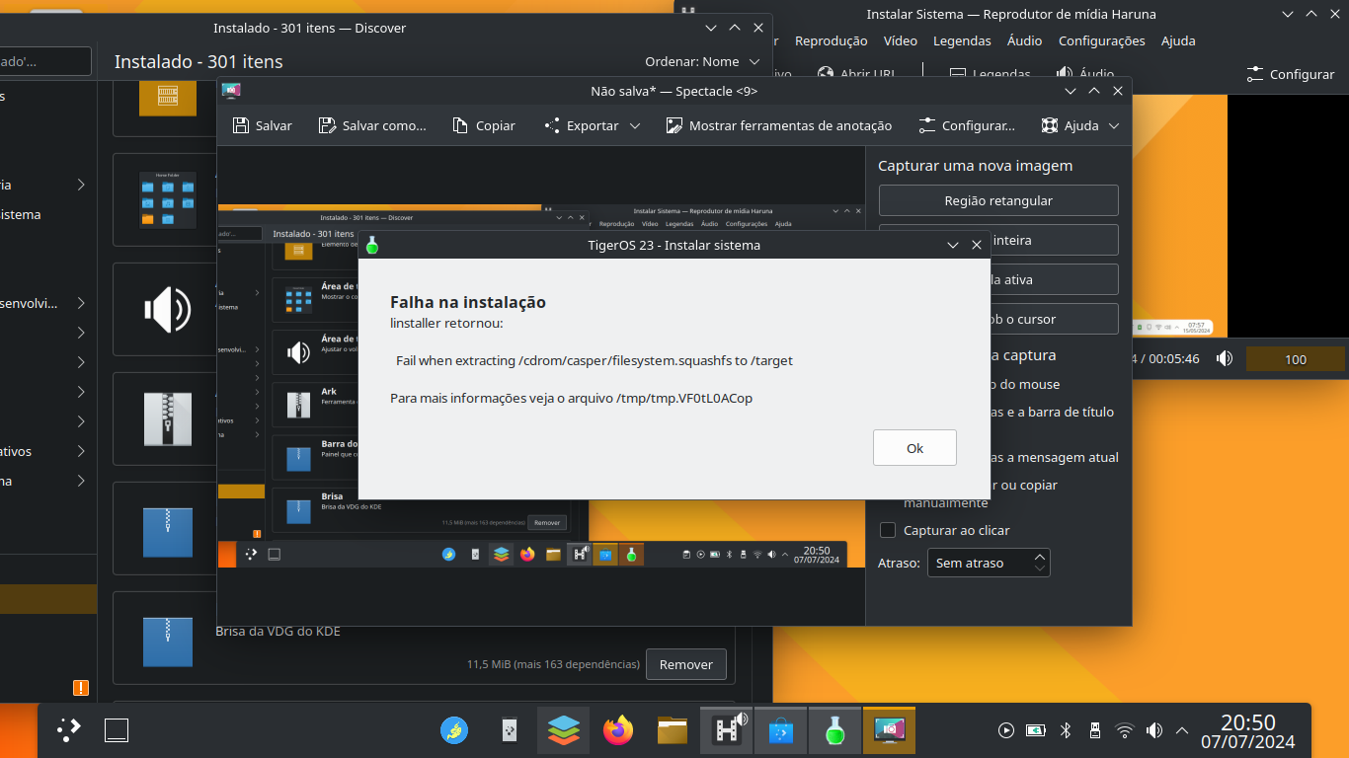1349x758 pixels.
Task: Open the Bluetooth system tray icon
Action: [1066, 730]
